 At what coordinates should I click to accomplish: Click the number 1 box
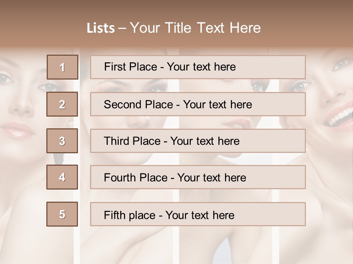(63, 67)
